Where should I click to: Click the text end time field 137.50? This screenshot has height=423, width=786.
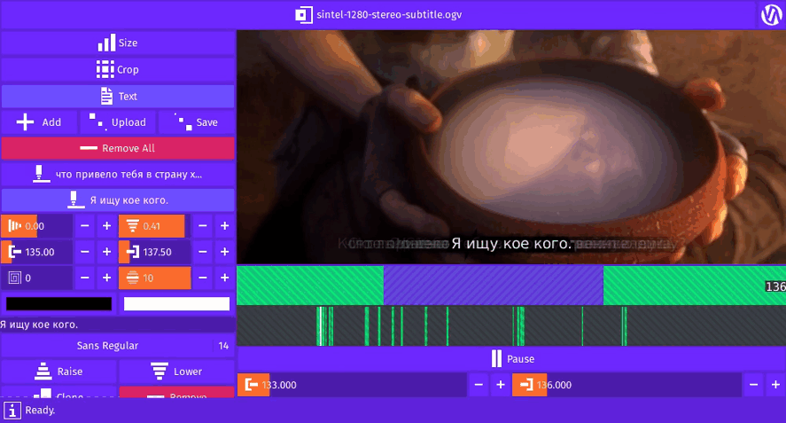(x=154, y=252)
